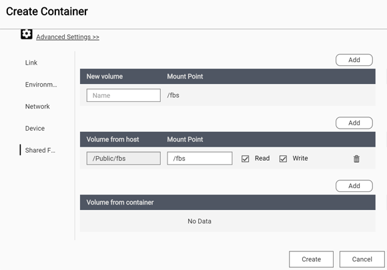Viewport: 387px width, 270px height.
Task: Collapse the Advanced Settings >> link
Action: [x=67, y=37]
